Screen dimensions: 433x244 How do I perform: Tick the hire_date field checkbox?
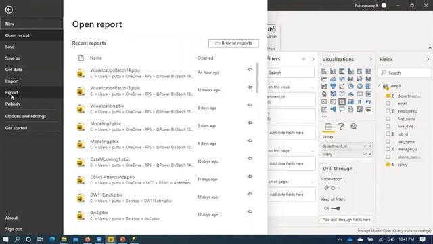point(388,126)
